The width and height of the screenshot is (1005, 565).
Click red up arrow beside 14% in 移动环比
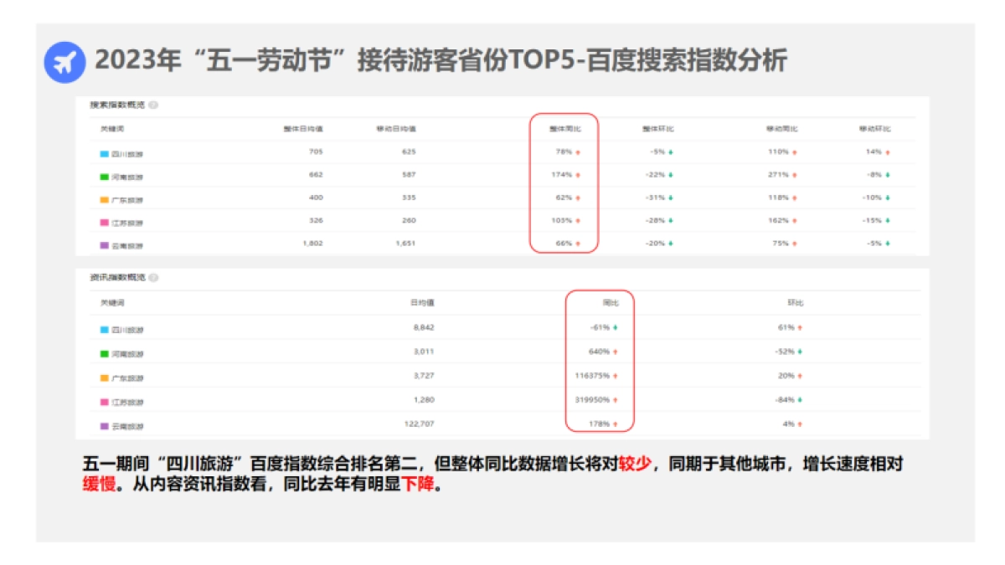(888, 152)
